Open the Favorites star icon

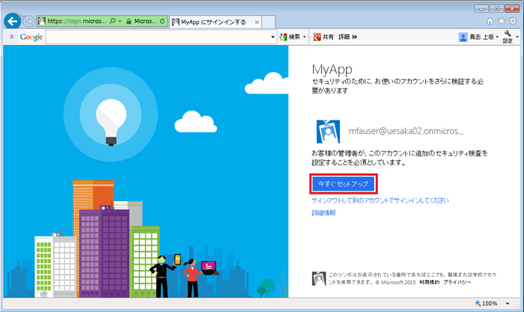[x=502, y=22]
